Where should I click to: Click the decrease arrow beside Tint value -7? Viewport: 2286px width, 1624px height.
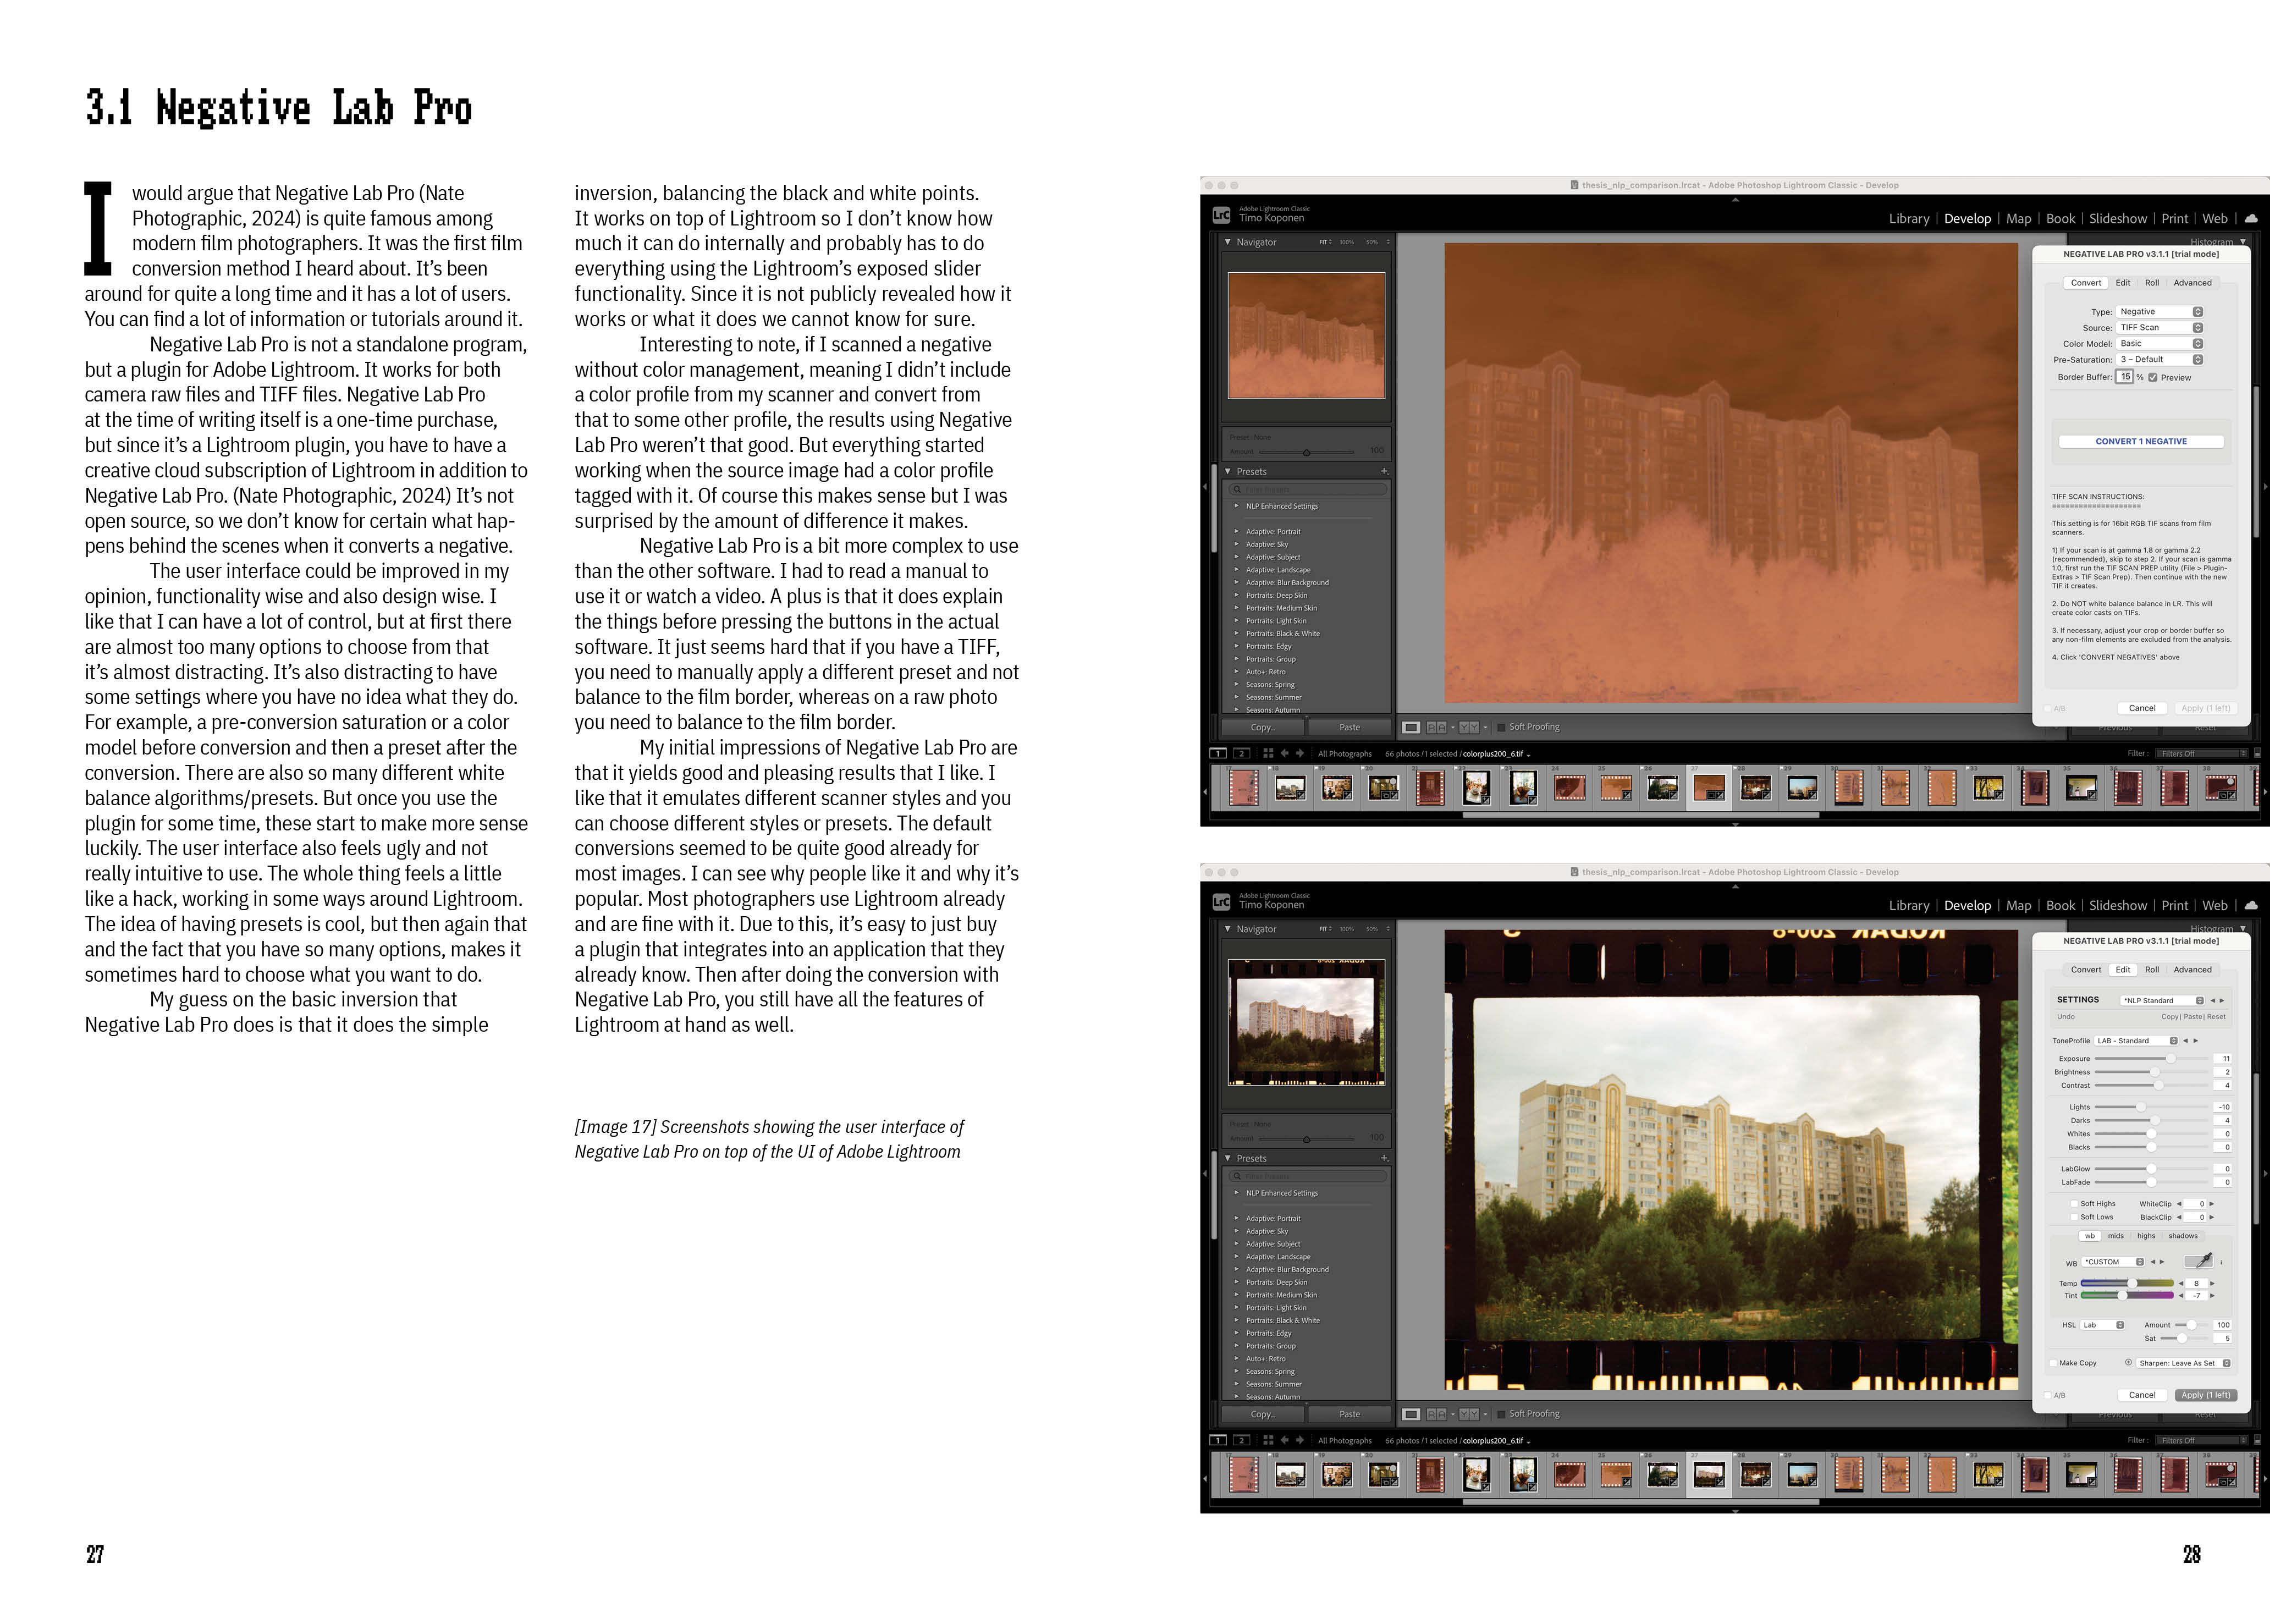point(2181,1295)
